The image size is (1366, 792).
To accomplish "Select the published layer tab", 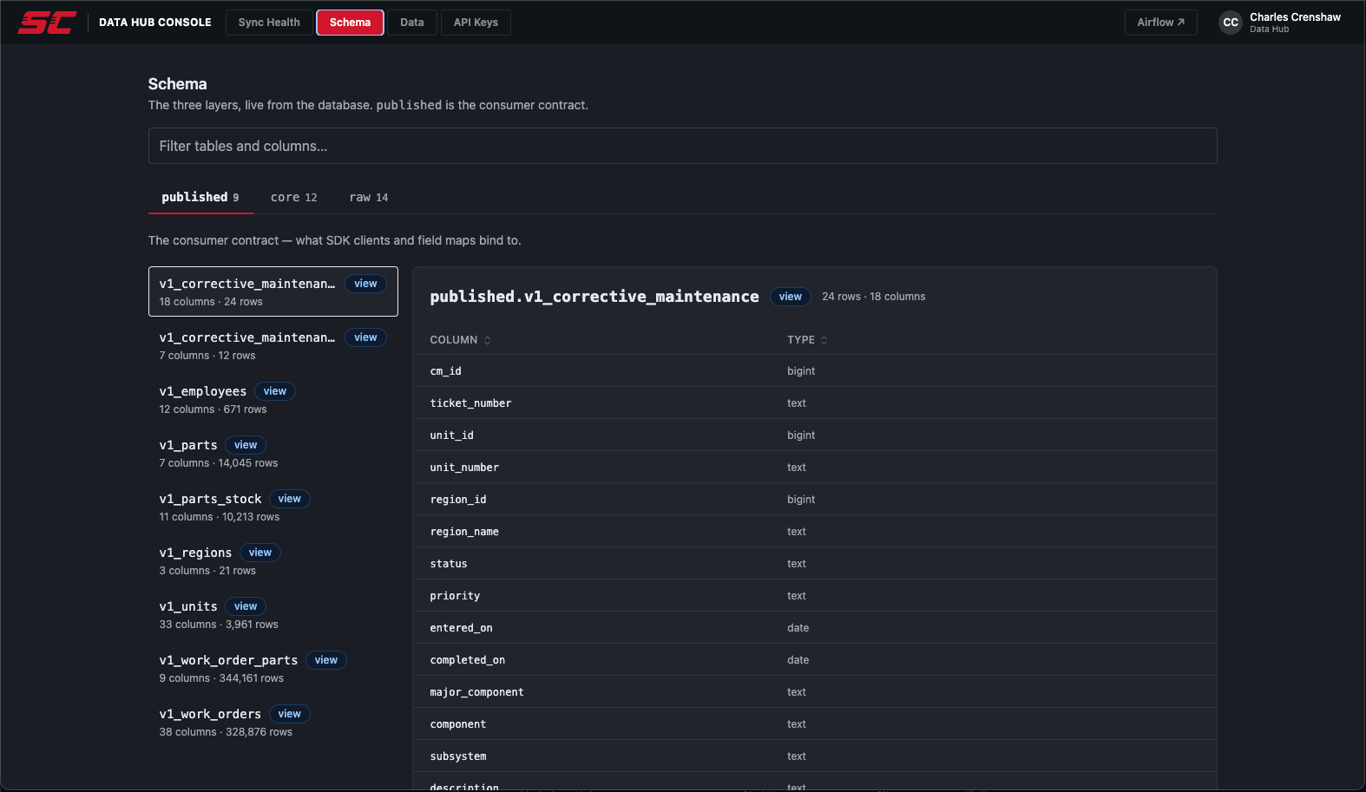I will tap(200, 197).
